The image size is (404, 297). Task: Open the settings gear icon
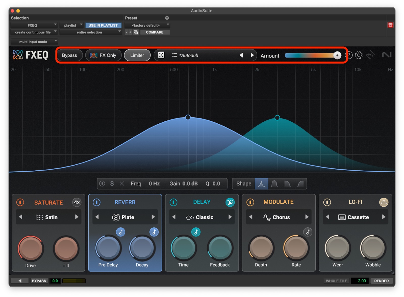pos(359,55)
